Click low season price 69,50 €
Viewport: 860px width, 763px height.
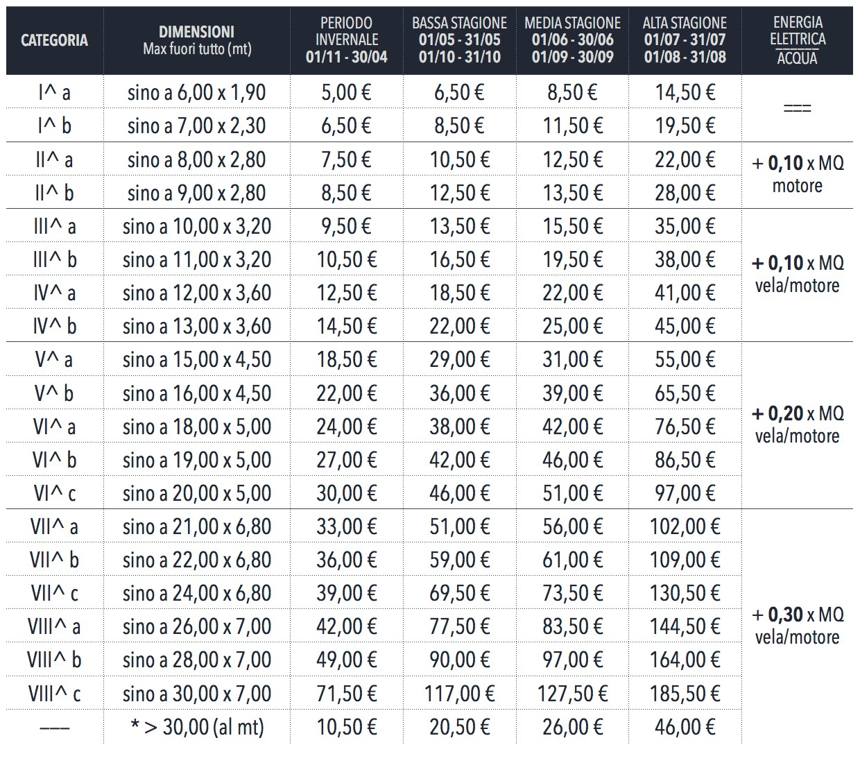point(459,593)
